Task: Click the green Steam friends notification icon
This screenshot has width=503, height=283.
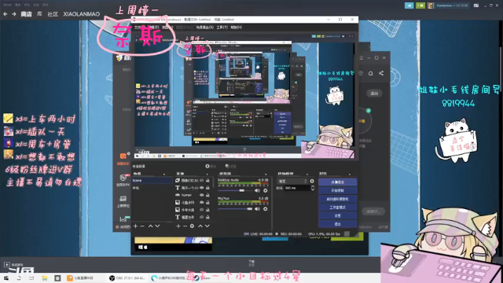Action: [420, 6]
